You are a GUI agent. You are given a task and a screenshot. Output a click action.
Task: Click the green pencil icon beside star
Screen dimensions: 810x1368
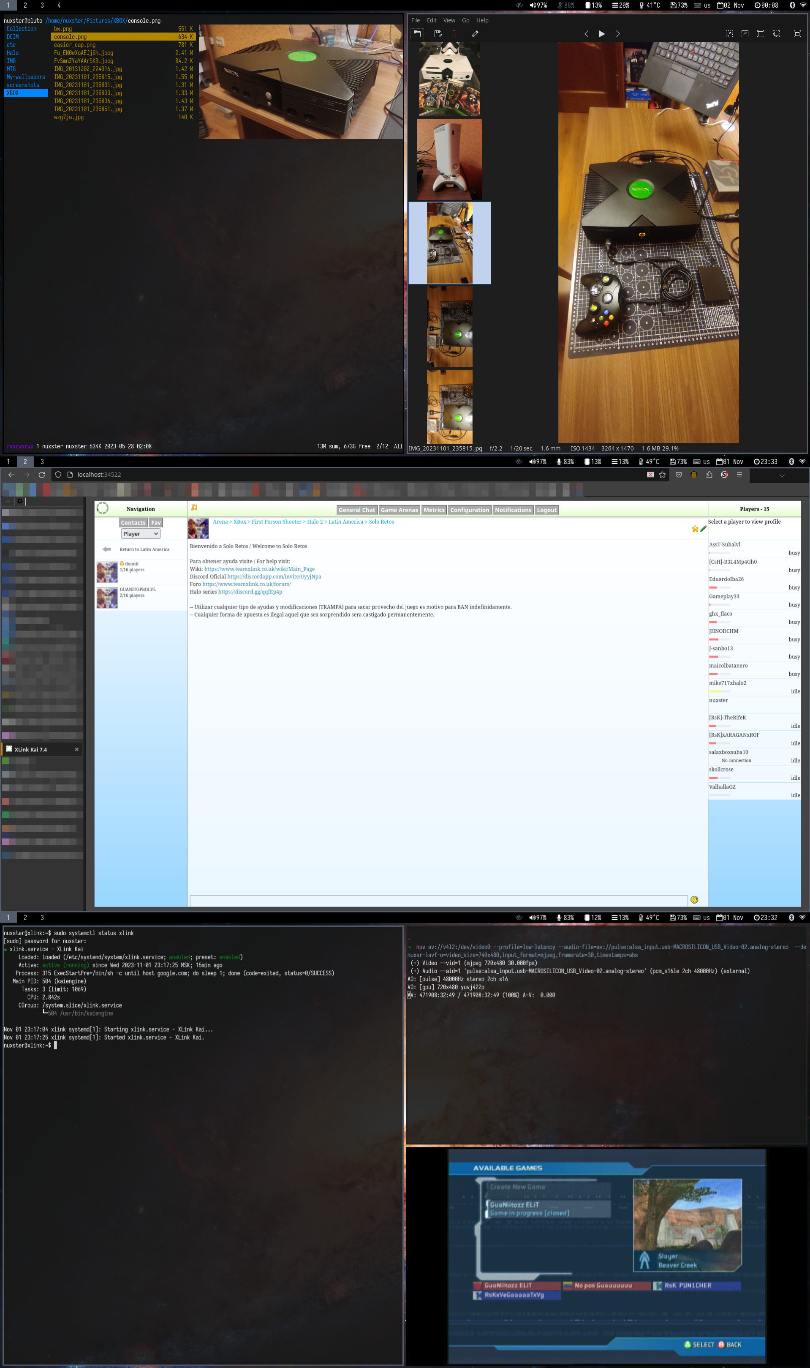[x=703, y=529]
